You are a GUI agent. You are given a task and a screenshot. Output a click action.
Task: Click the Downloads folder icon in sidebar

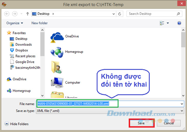click(12, 44)
